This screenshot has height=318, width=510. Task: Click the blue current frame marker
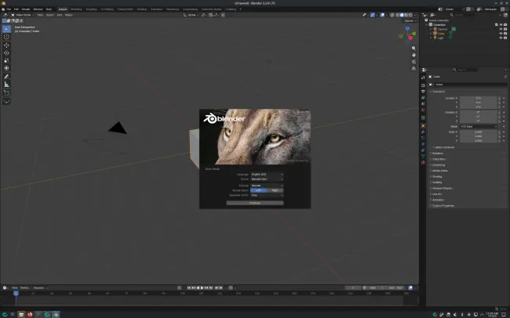pos(16,293)
